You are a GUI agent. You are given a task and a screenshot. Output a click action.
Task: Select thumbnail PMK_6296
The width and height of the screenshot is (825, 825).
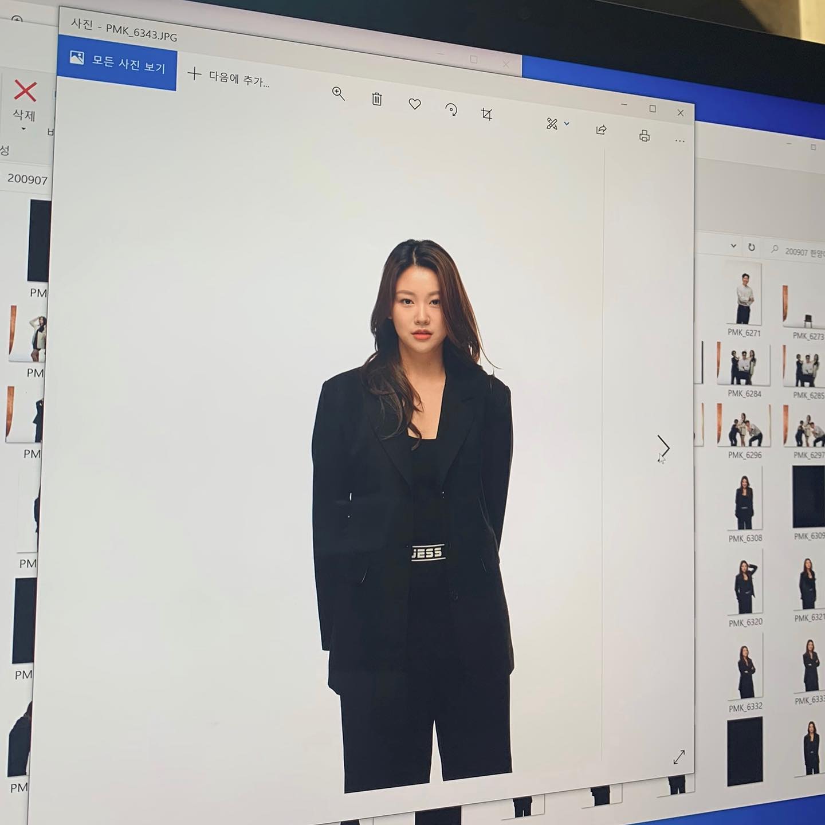(744, 426)
